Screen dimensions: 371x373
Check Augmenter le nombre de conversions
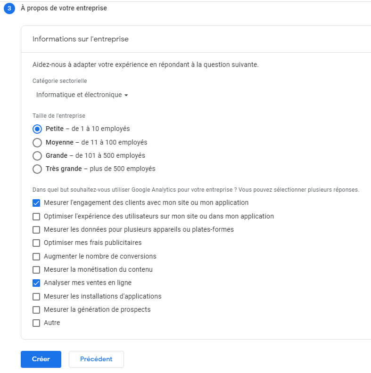[x=36, y=256]
